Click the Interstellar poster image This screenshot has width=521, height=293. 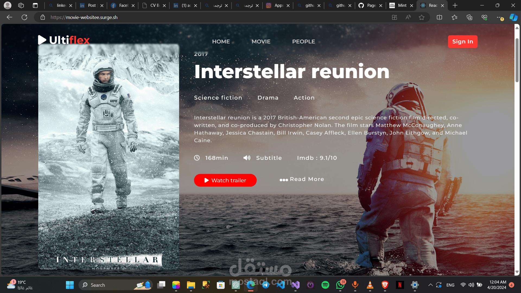pyautogui.click(x=109, y=157)
